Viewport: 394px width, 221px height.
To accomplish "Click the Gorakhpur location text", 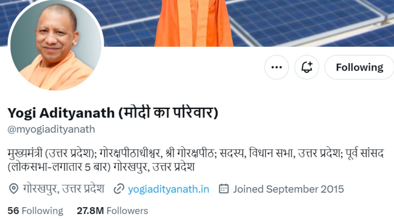I will [64, 189].
